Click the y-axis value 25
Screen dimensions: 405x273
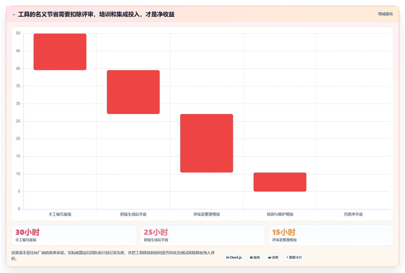18,121
